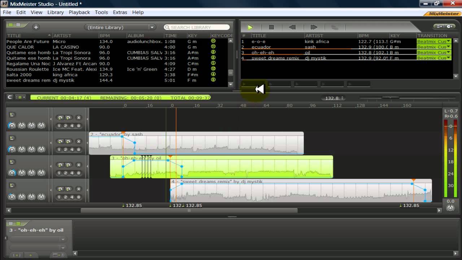Click the blue volume knob on ecuador track

(12, 149)
